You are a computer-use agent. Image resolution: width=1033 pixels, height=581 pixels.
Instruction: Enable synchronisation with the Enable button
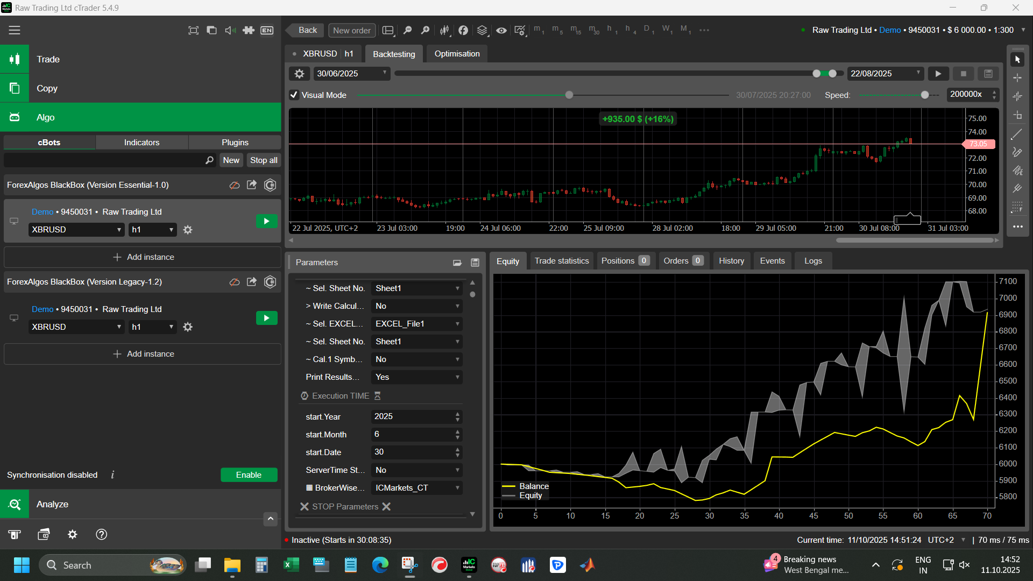249,475
